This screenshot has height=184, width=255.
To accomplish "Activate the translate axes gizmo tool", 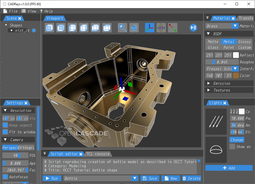I will click(x=150, y=28).
